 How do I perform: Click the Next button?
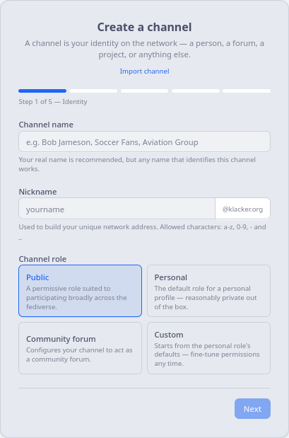(x=252, y=409)
